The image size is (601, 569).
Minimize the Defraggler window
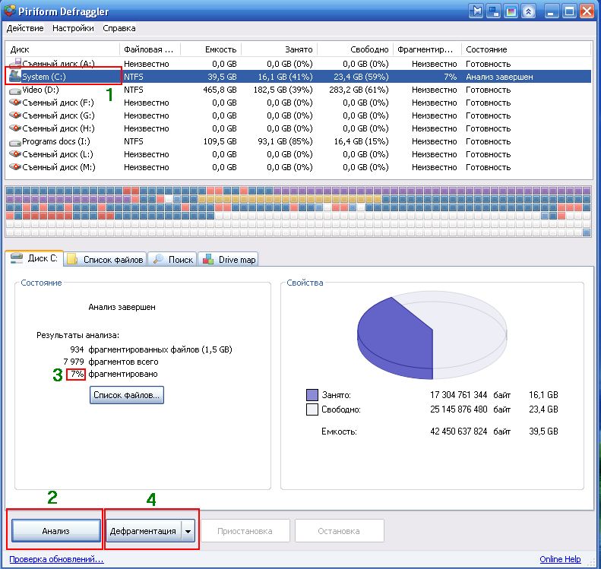click(x=552, y=11)
